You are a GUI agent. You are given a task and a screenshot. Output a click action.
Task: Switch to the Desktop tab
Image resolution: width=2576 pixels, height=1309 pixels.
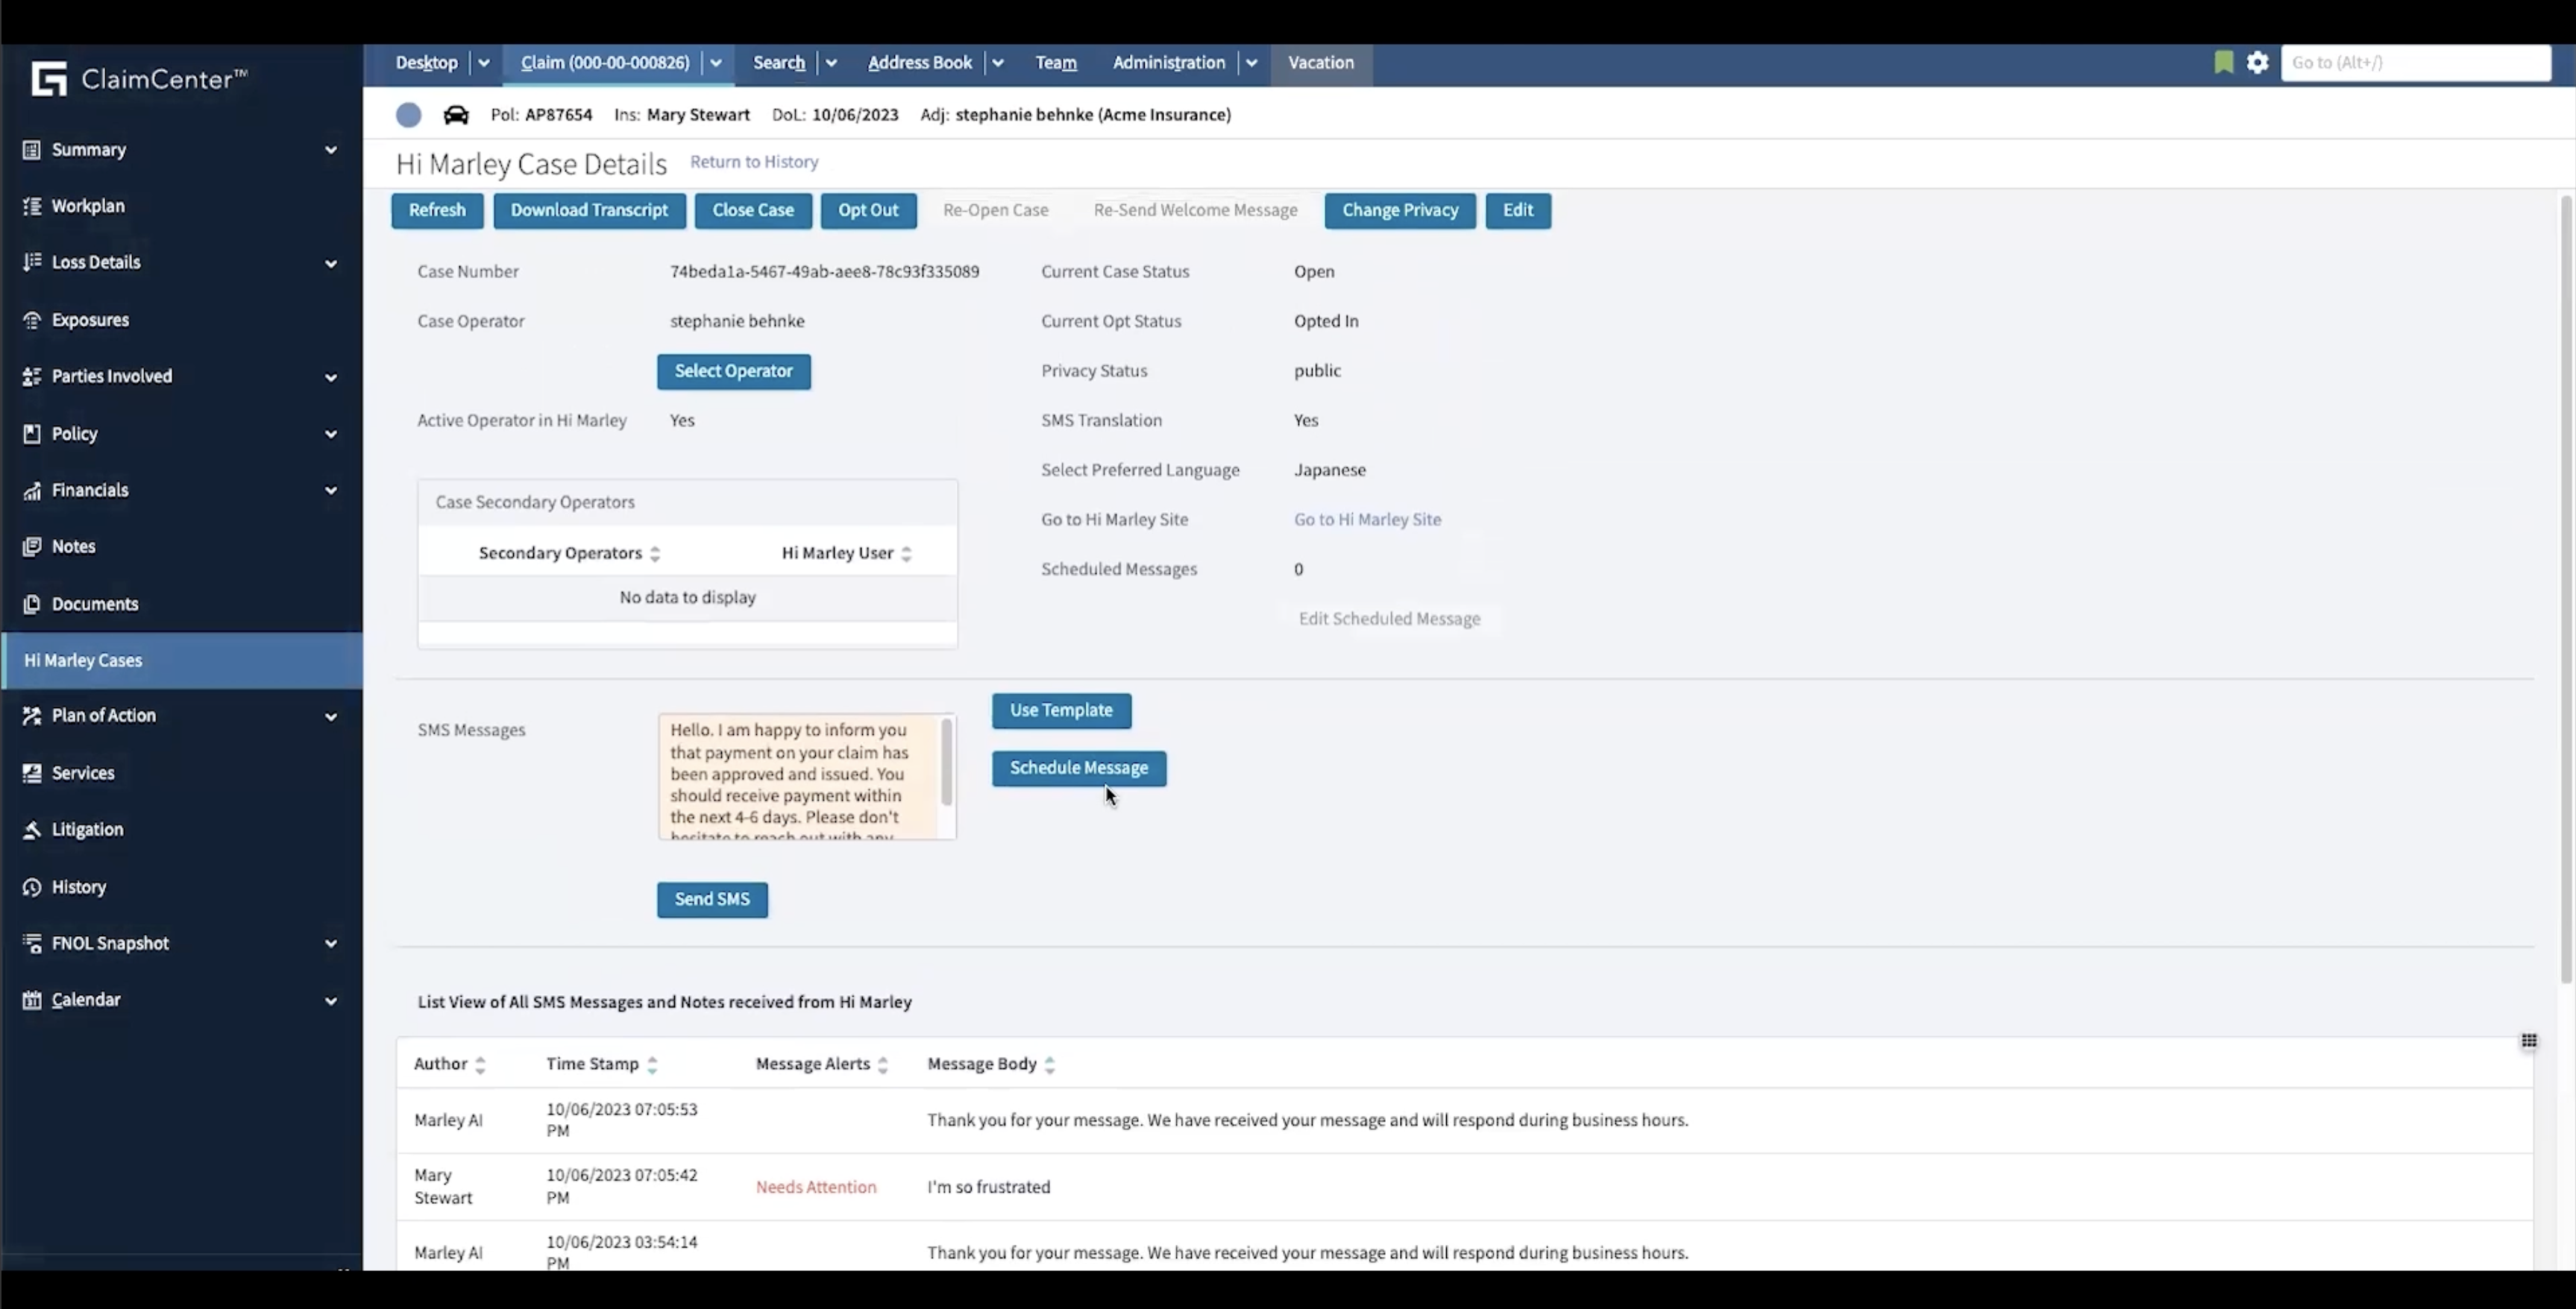tap(427, 63)
